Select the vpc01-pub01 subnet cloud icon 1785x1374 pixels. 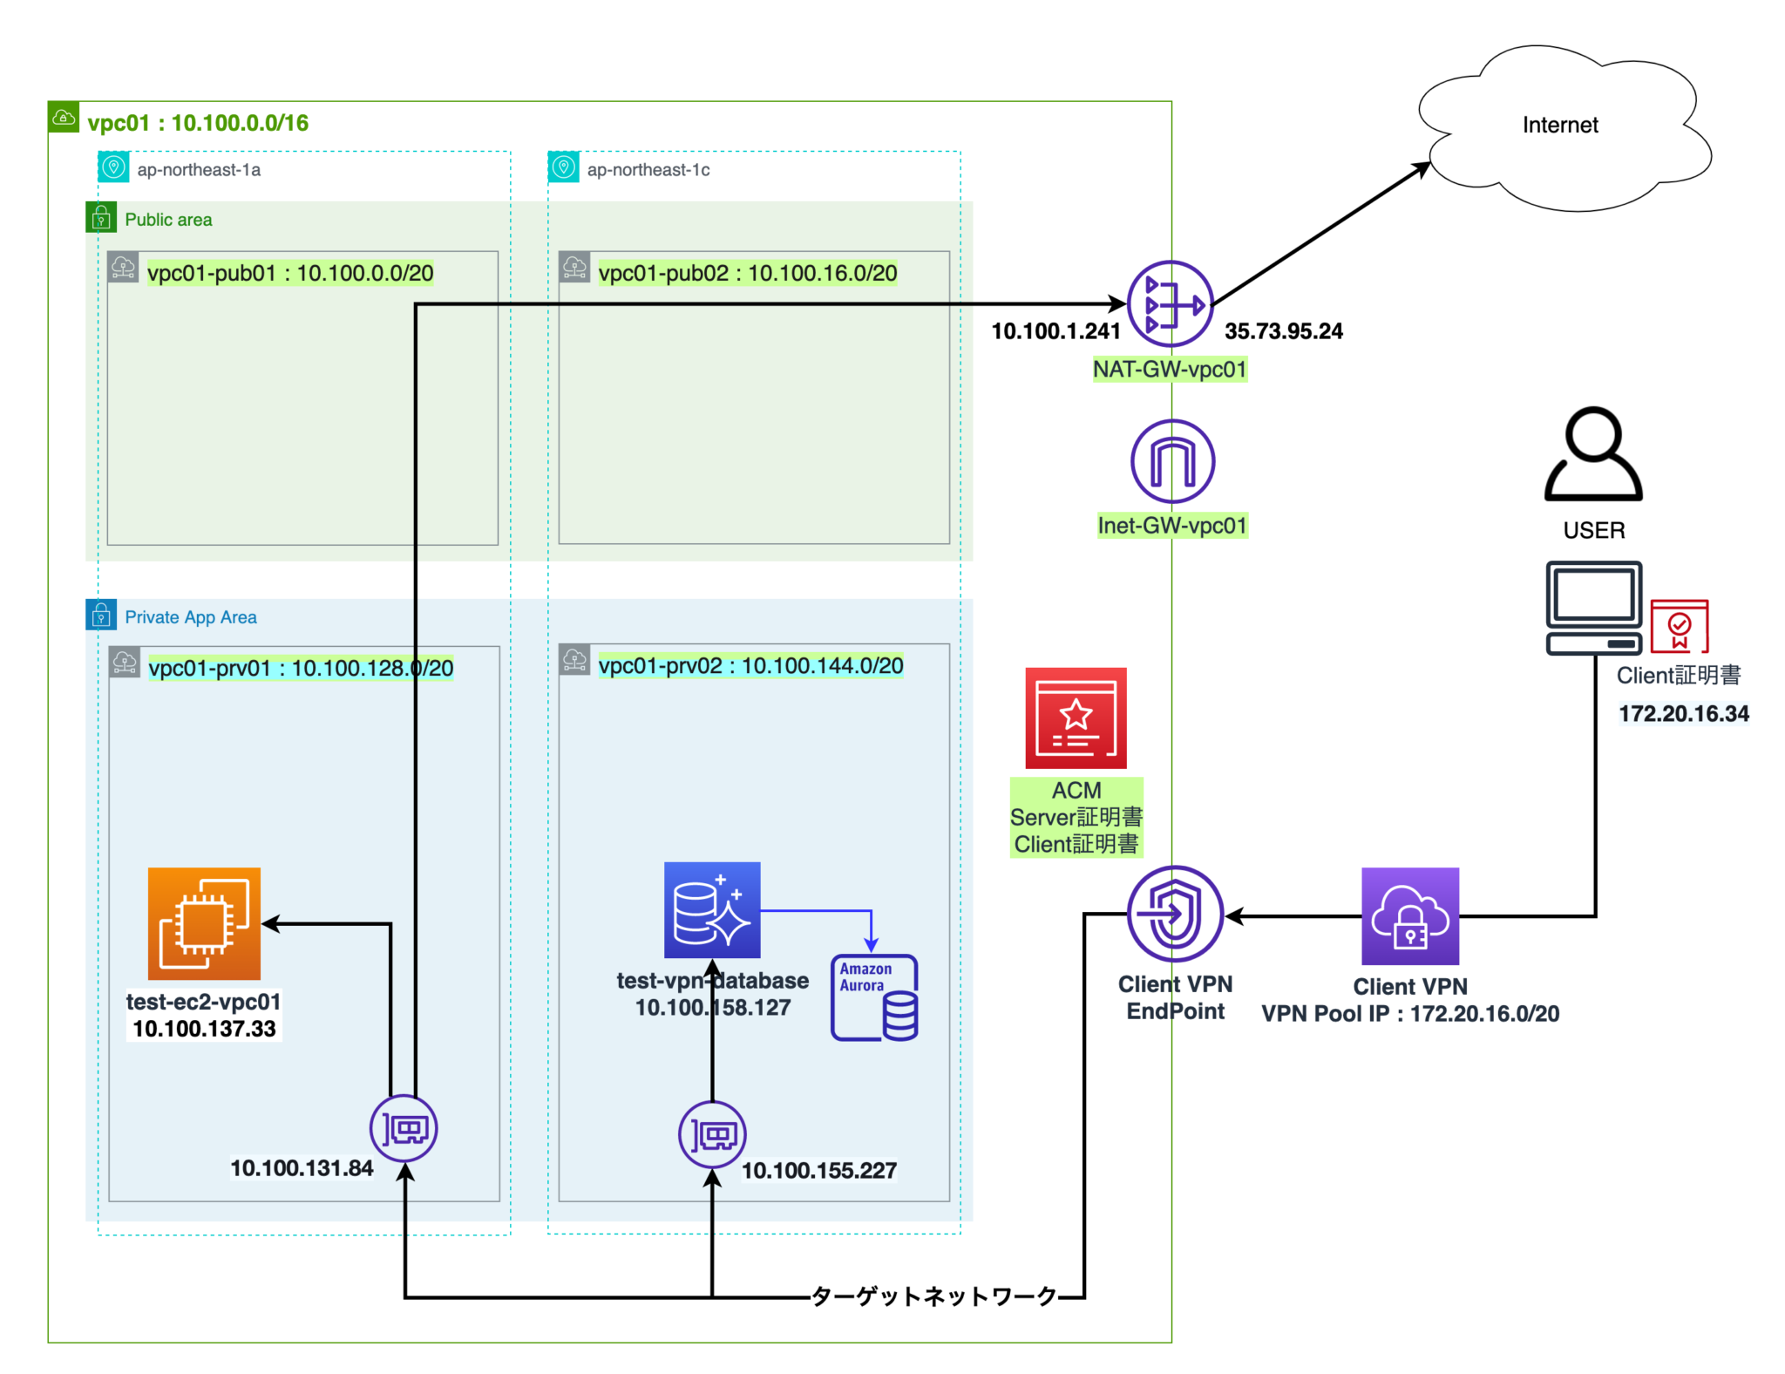point(123,267)
